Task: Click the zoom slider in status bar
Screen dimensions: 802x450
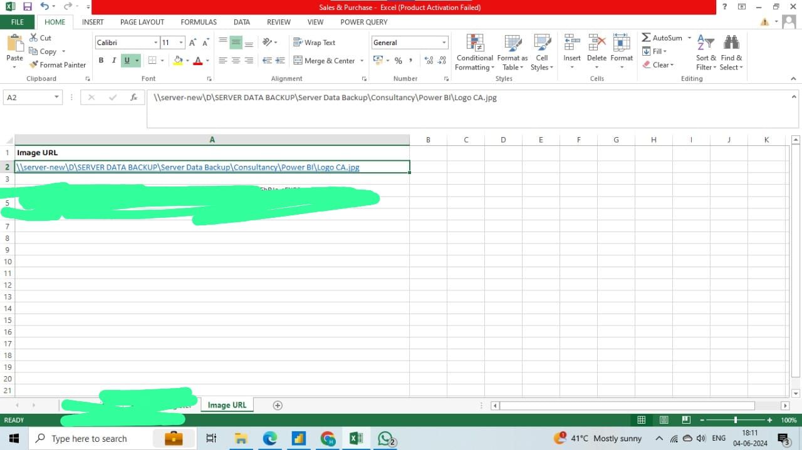Action: (736, 420)
